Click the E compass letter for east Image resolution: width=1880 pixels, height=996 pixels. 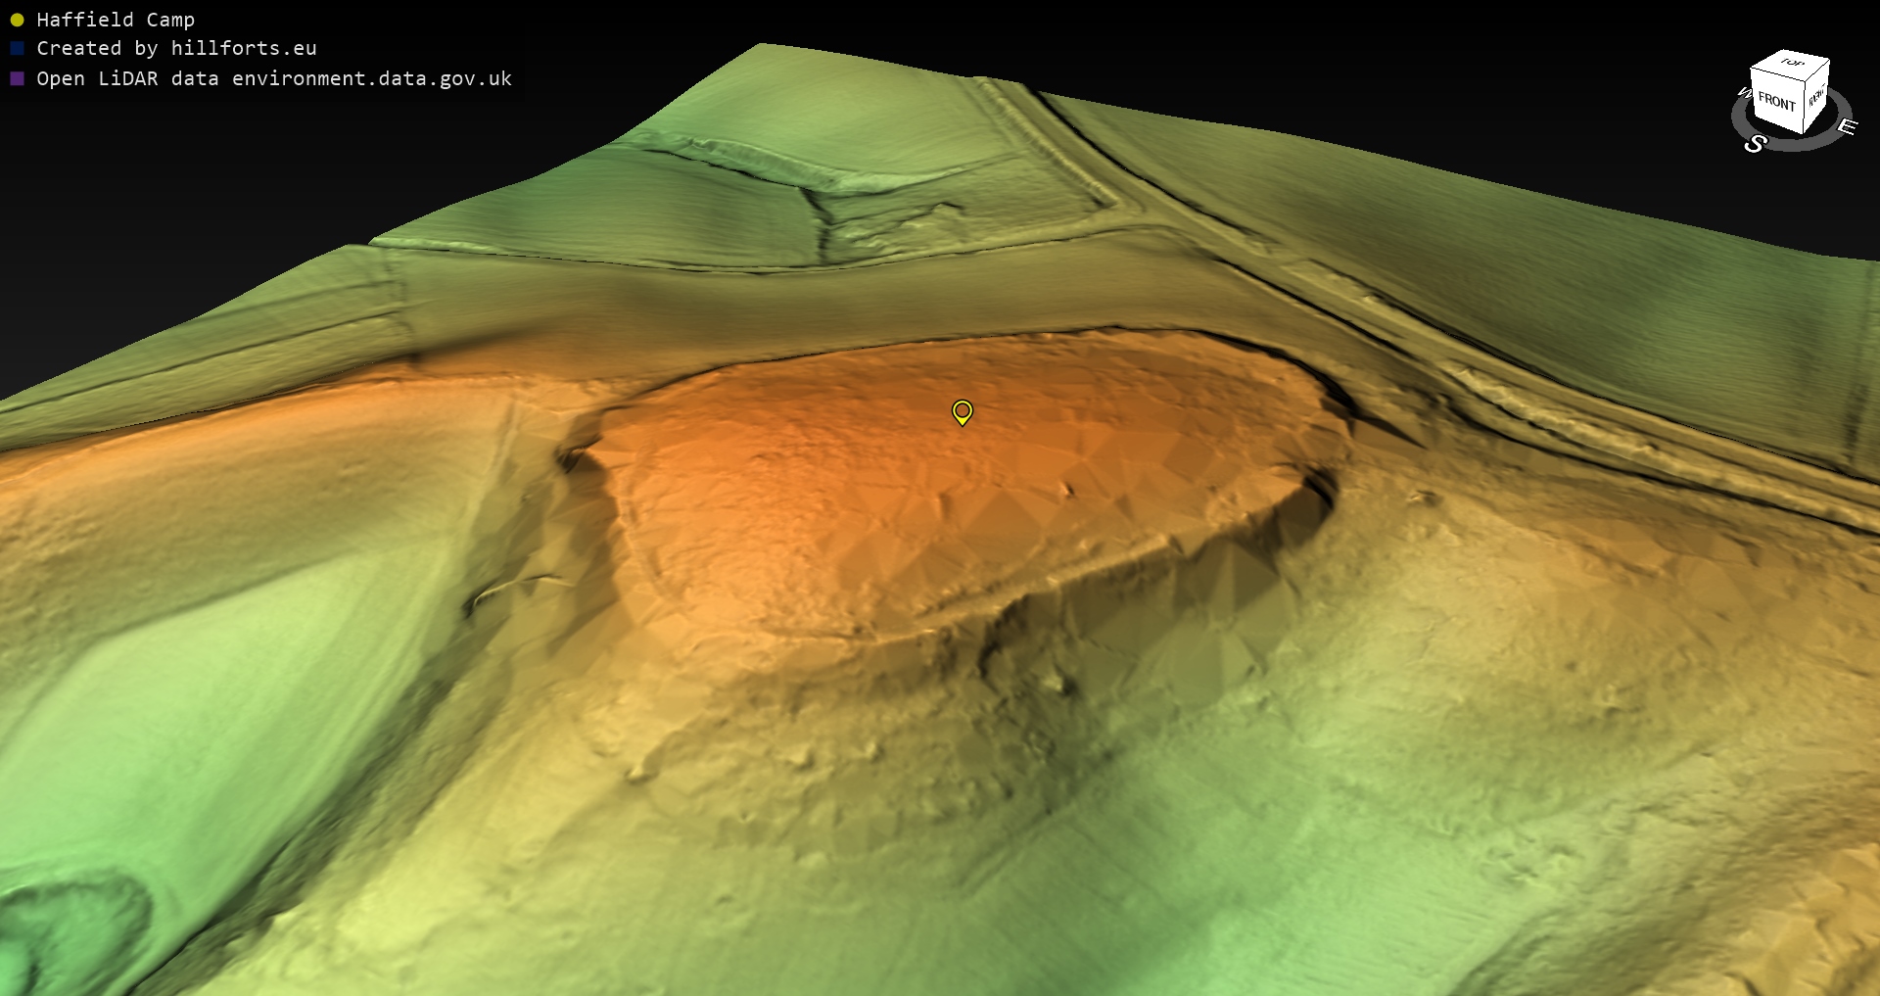tap(1846, 126)
